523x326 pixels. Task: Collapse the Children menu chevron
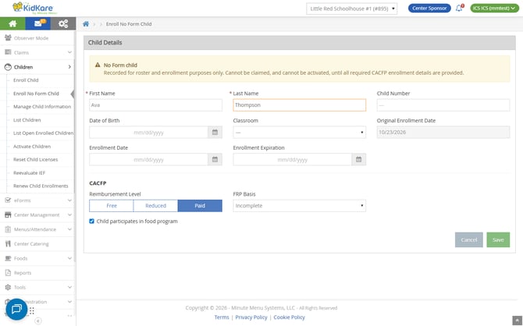[x=69, y=67]
